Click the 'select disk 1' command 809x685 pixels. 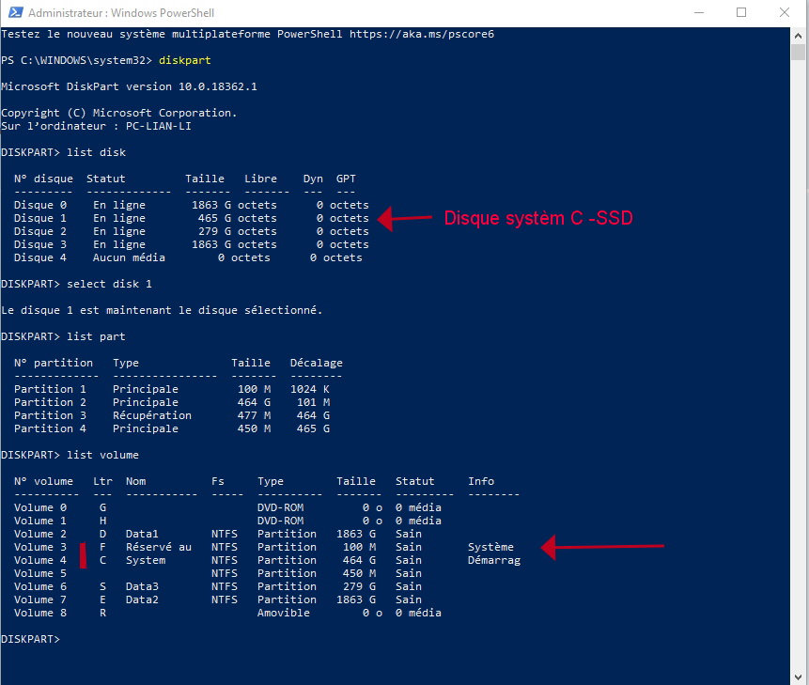(109, 284)
